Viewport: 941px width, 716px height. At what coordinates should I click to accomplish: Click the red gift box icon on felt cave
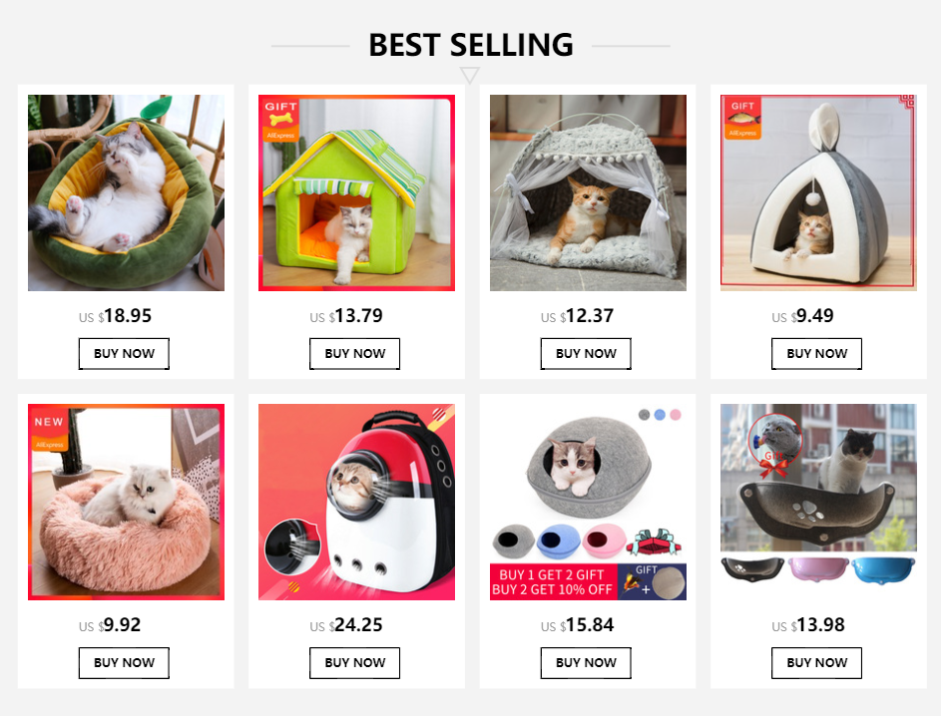point(654,541)
